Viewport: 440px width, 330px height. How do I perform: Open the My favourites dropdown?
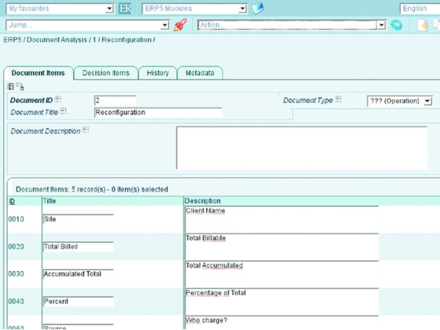pos(108,8)
